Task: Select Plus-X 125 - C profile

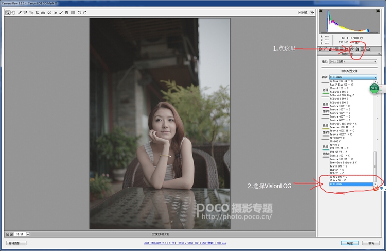Action: [x=352, y=88]
